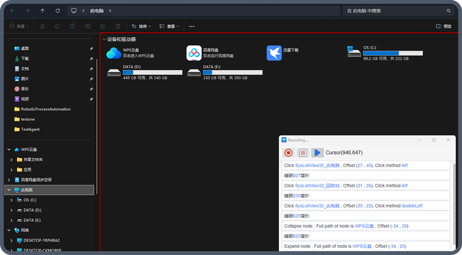This screenshot has height=255, width=462.
Task: Collapse the 设备和驱动器 group
Action: coord(104,40)
